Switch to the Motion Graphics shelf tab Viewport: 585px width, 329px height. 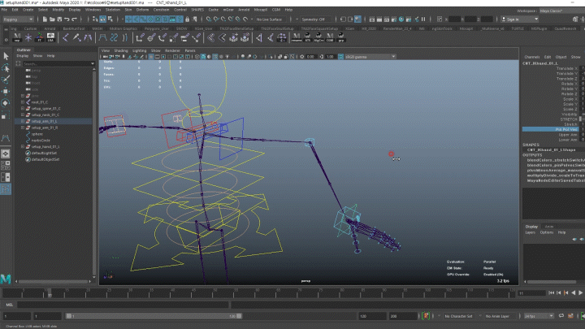123,28
